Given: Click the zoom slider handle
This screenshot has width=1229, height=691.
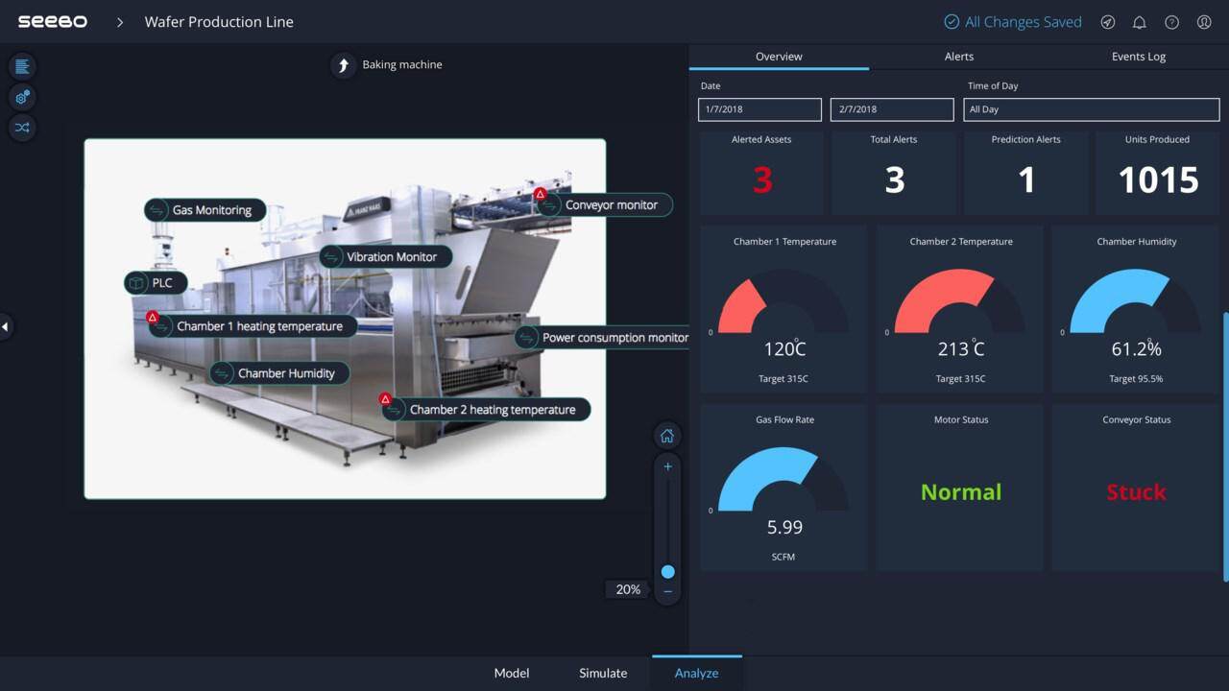Looking at the screenshot, I should click(x=667, y=572).
